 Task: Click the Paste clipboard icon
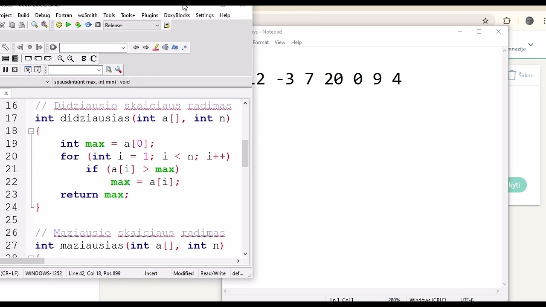tap(22, 25)
